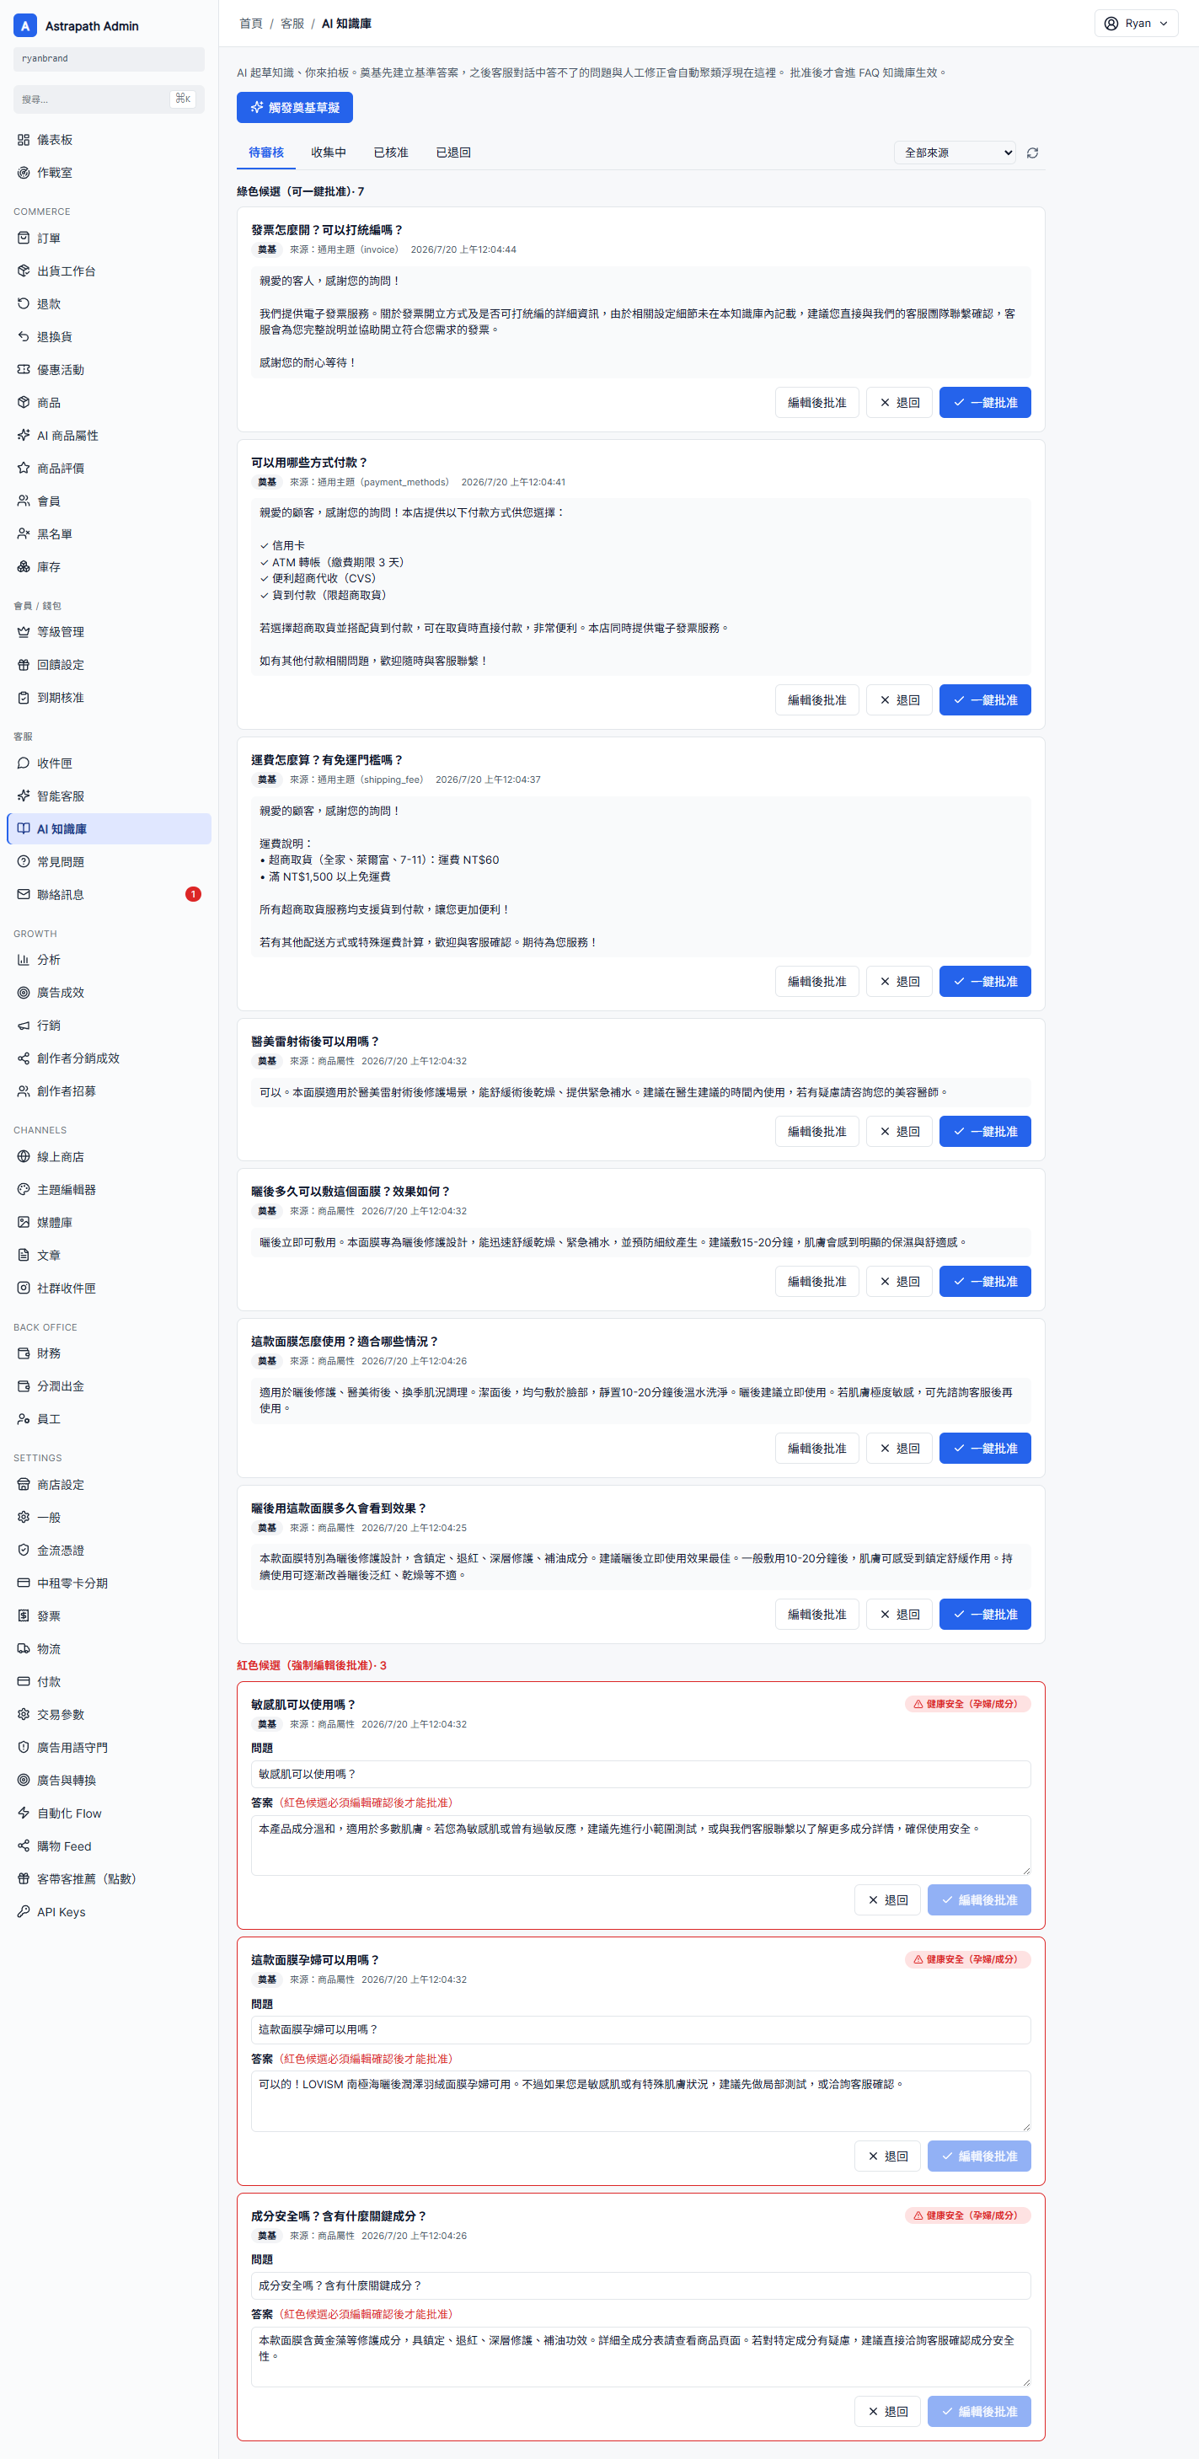This screenshot has height=2459, width=1199.
Task: Edit the 成分安全嗎 answer textarea
Action: (x=640, y=2356)
